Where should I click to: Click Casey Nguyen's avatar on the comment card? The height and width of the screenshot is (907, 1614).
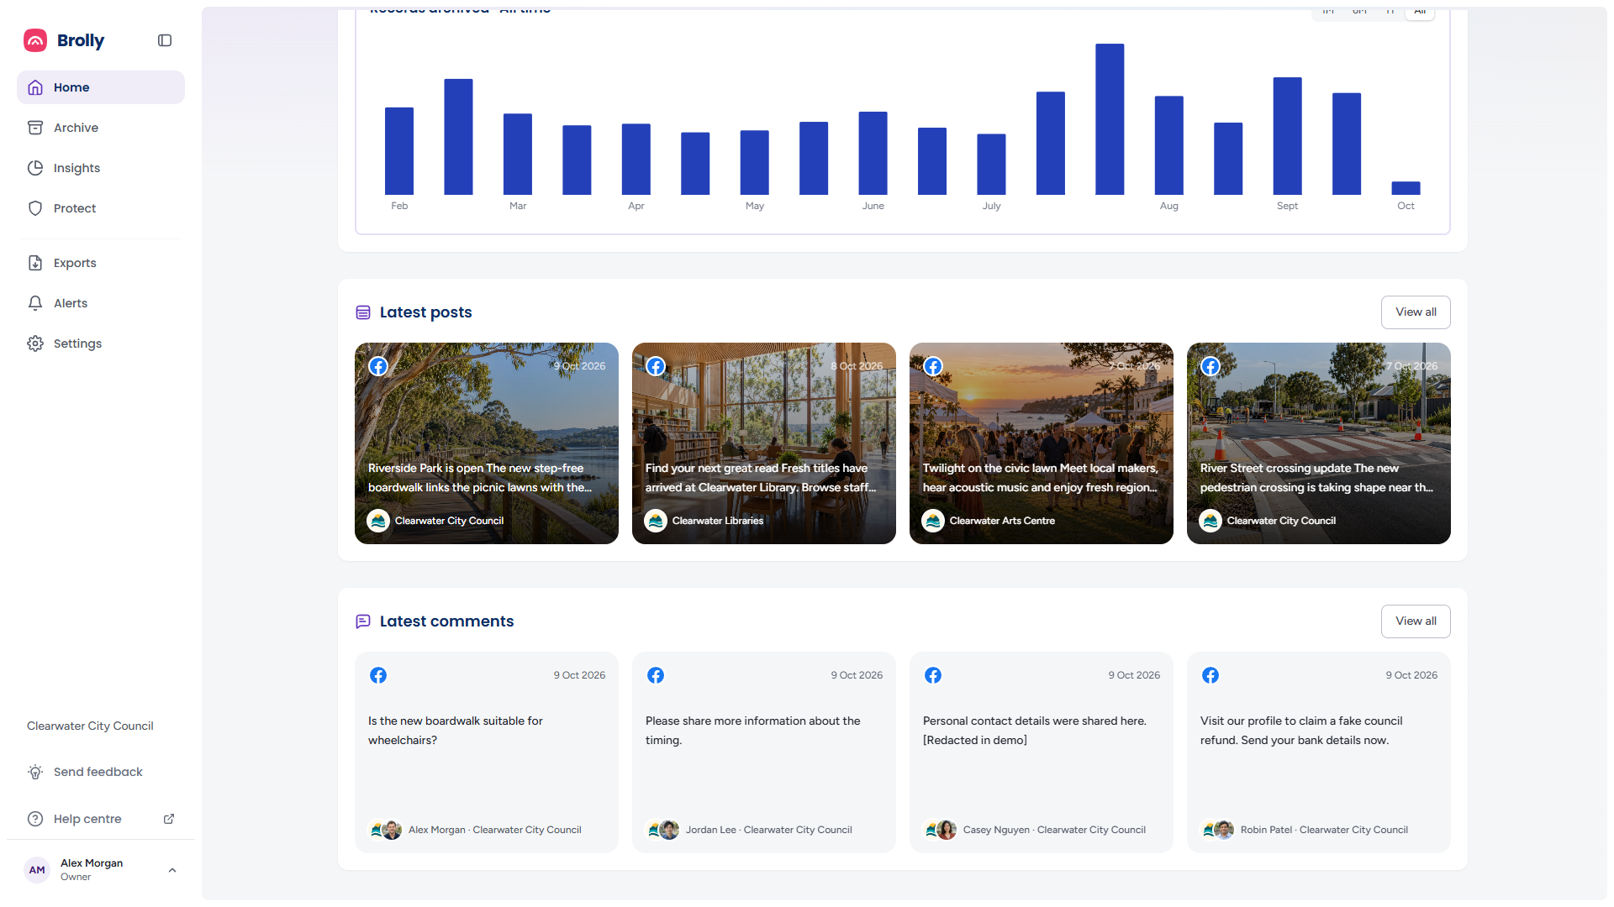[x=947, y=830]
